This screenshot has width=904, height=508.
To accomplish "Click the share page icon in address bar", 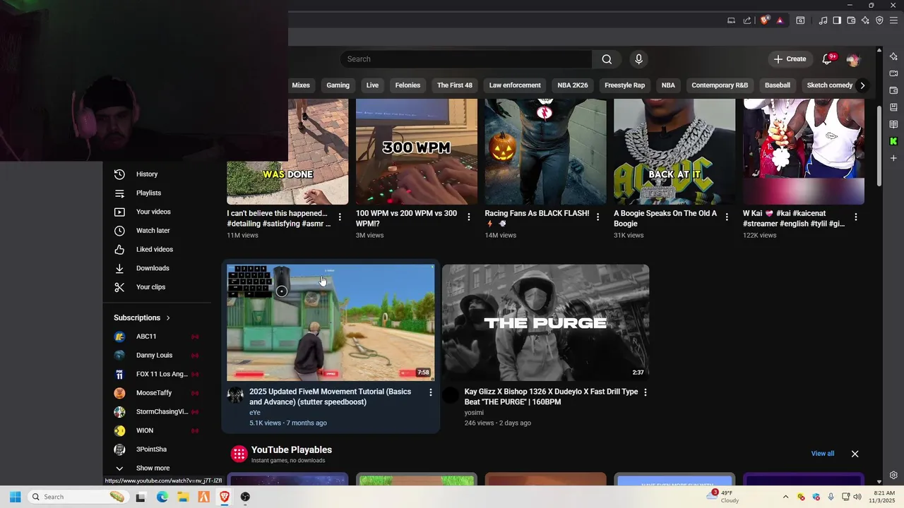I will [x=747, y=20].
